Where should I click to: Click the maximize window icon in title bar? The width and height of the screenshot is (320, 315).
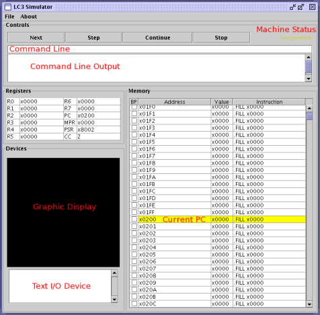click(301, 7)
